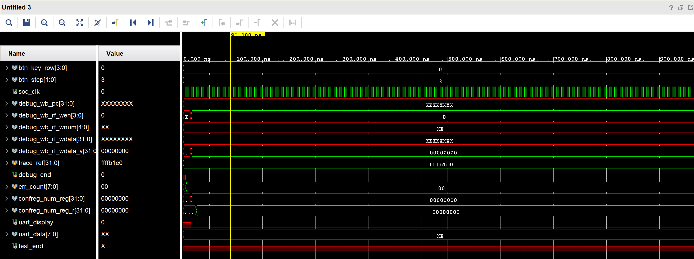Select trace_ref[31:0] signal name

coord(39,163)
